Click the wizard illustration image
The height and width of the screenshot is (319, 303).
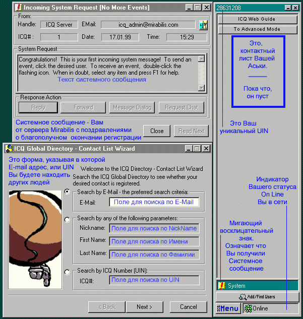click(x=35, y=240)
